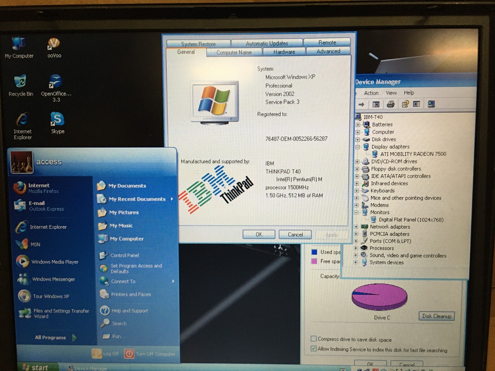This screenshot has width=495, height=371.
Task: Launch Skype desktop shortcut
Action: 58,123
